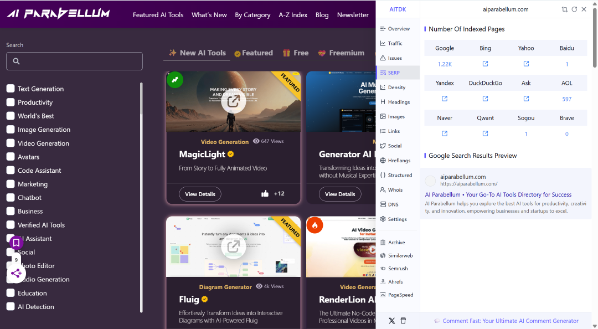The width and height of the screenshot is (598, 329).
Task: Close the AITDK panel
Action: [x=584, y=9]
